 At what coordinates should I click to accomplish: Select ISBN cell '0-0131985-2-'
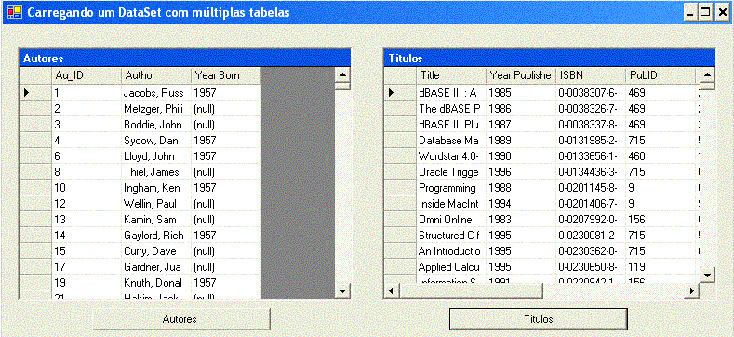[x=591, y=141]
